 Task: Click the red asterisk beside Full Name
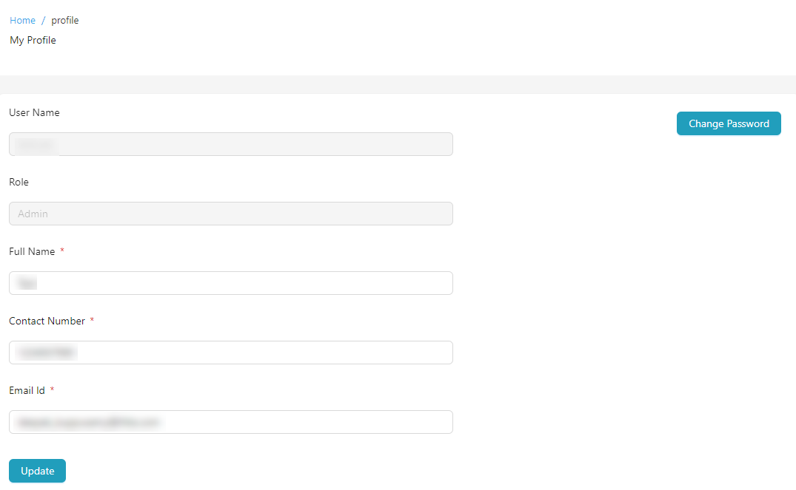point(62,252)
